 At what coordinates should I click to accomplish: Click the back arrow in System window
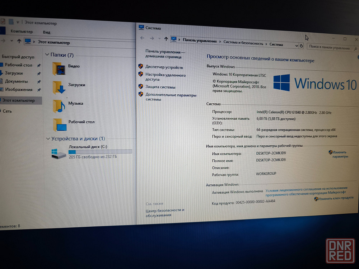click(x=142, y=38)
